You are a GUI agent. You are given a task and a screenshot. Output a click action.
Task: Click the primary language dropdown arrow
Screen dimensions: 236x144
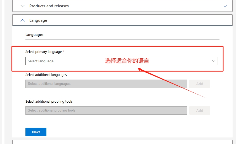coord(213,61)
